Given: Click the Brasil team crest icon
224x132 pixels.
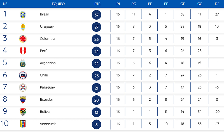Looking at the screenshot, I should (23, 14).
